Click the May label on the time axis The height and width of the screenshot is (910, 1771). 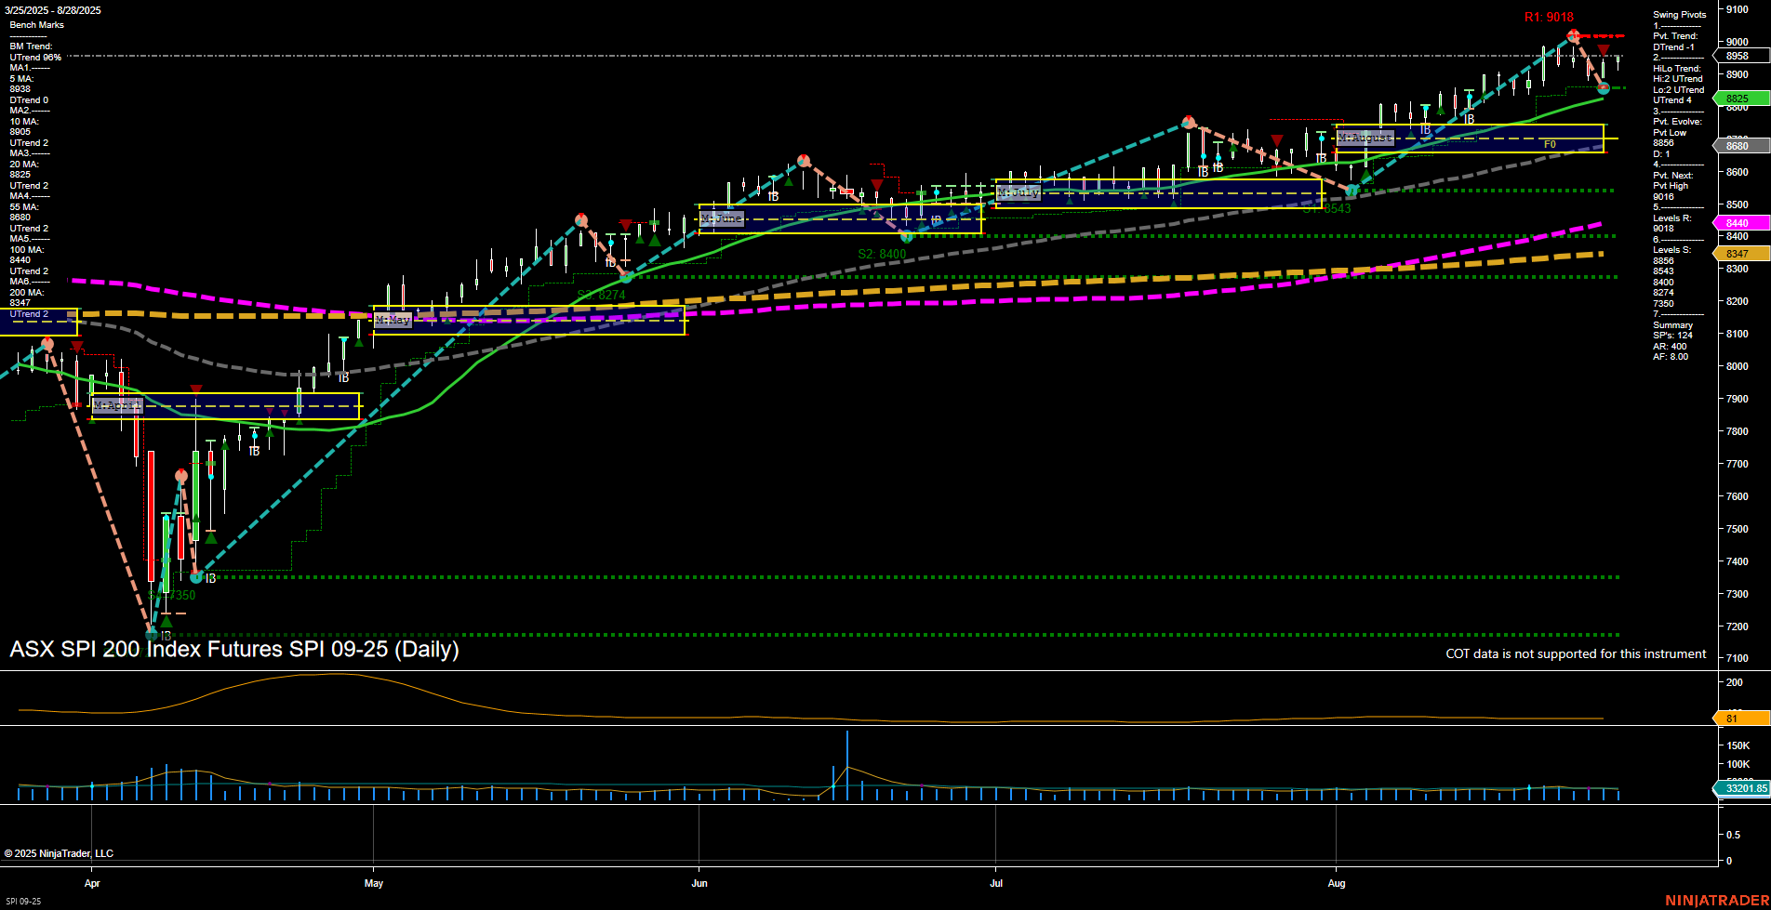374,883
